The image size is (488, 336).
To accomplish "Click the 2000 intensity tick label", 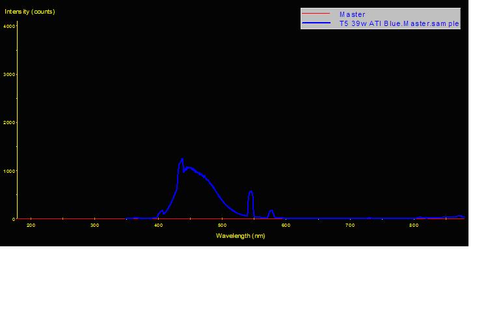I will click(9, 123).
